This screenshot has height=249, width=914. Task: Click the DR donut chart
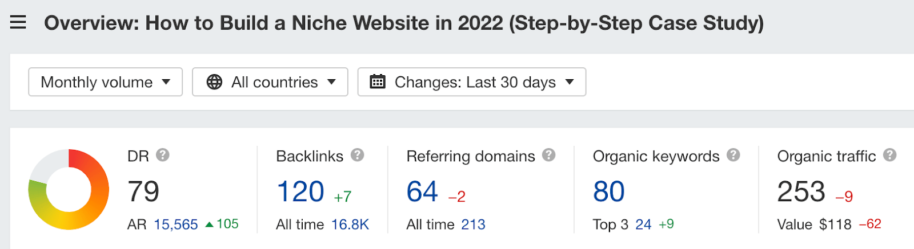pyautogui.click(x=69, y=190)
